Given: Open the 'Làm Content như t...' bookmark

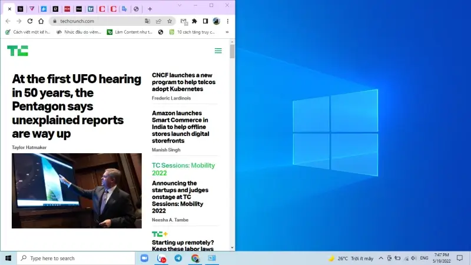Looking at the screenshot, I should point(130,32).
